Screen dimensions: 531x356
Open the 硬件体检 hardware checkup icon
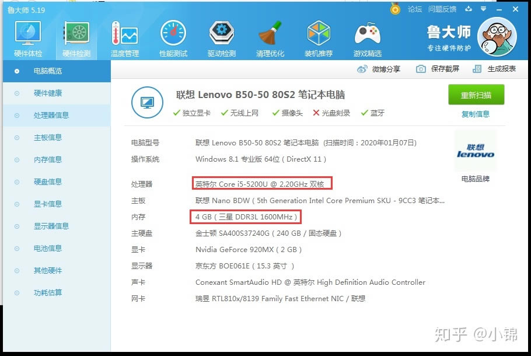click(x=28, y=39)
